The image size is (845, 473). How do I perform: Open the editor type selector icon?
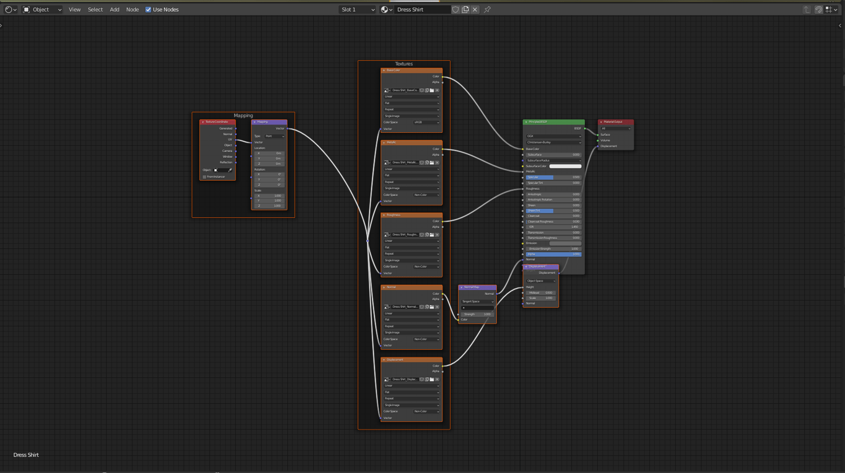[x=10, y=10]
